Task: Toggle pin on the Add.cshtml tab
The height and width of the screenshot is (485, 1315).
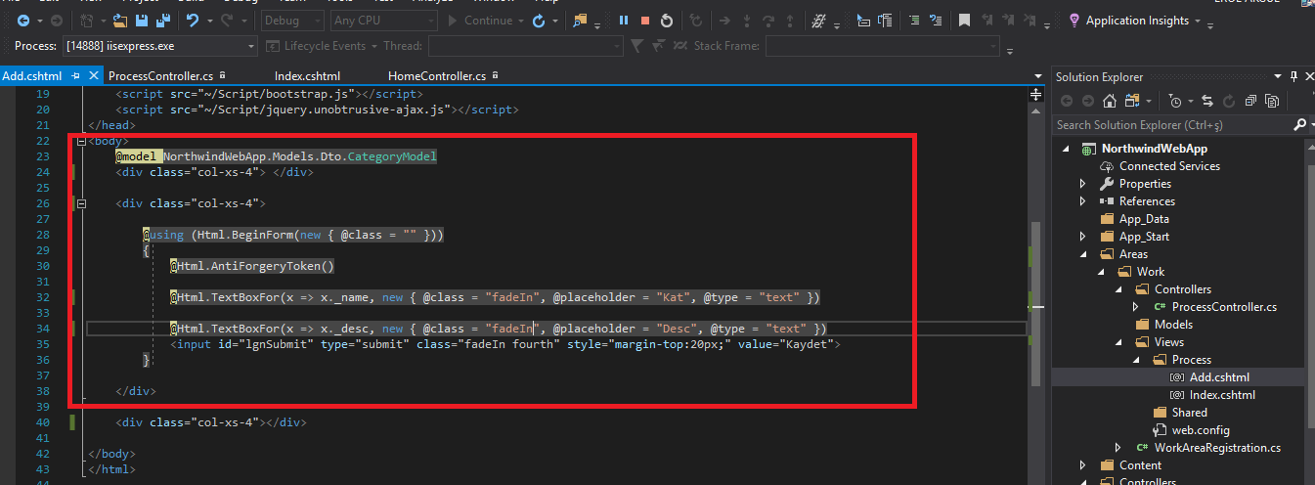Action: click(76, 76)
